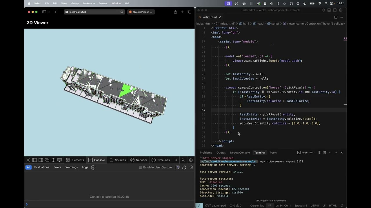Dock Web Inspector to the right side

(41, 160)
